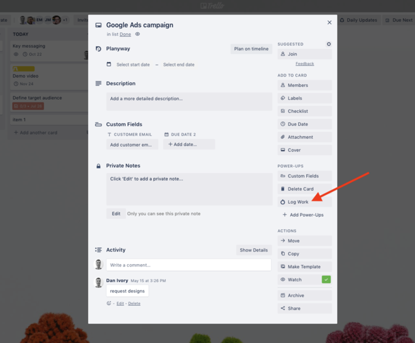
Task: Select start date in Planyway
Action: click(133, 65)
